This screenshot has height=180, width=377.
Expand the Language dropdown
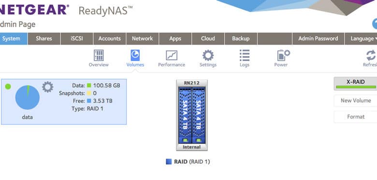[x=361, y=39]
